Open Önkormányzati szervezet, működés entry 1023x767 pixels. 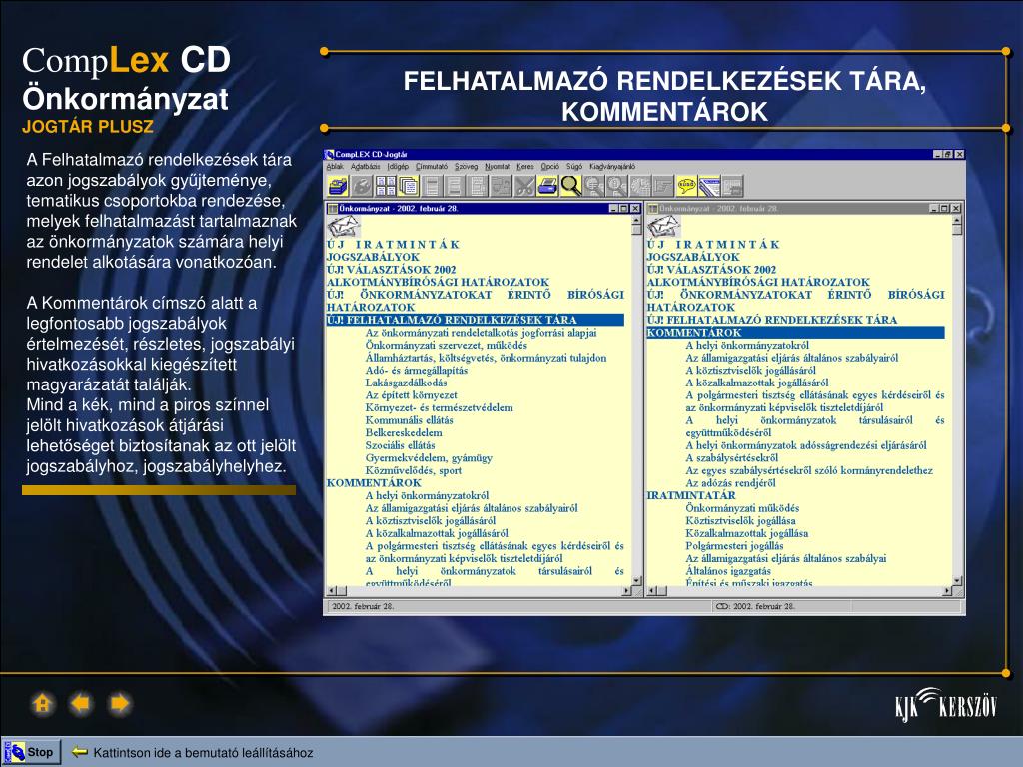point(447,345)
